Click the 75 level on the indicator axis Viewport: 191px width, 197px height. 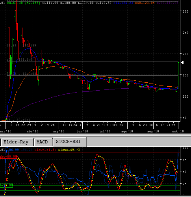(185, 160)
